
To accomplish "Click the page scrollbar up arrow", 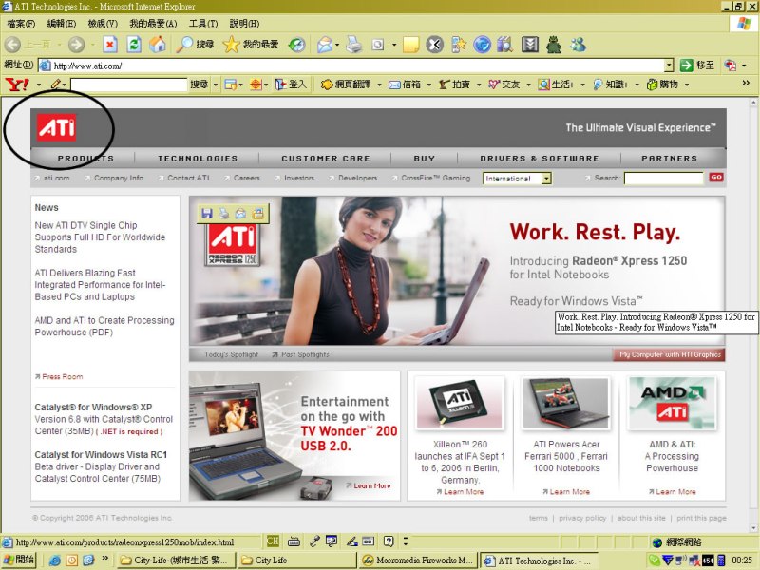I will 753,103.
